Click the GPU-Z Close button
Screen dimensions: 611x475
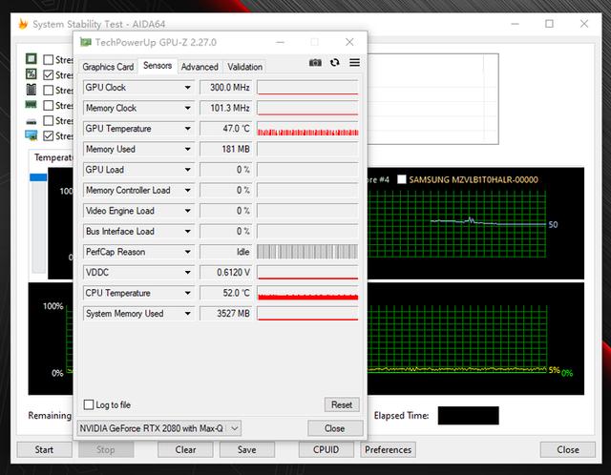tap(335, 428)
